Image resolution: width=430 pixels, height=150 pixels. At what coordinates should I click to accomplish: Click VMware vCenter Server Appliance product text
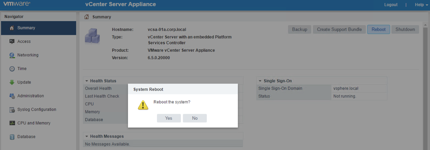(181, 50)
